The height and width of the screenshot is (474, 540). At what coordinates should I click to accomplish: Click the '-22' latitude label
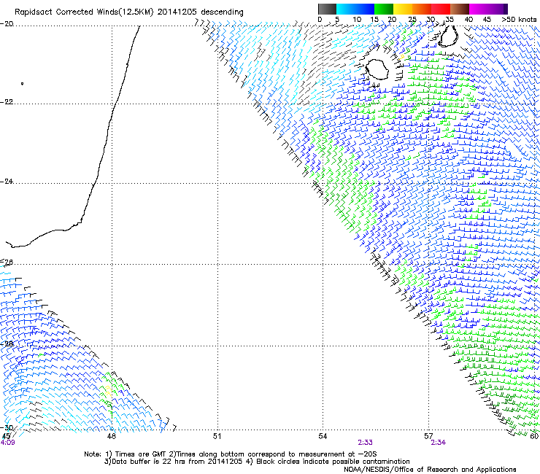coord(7,102)
